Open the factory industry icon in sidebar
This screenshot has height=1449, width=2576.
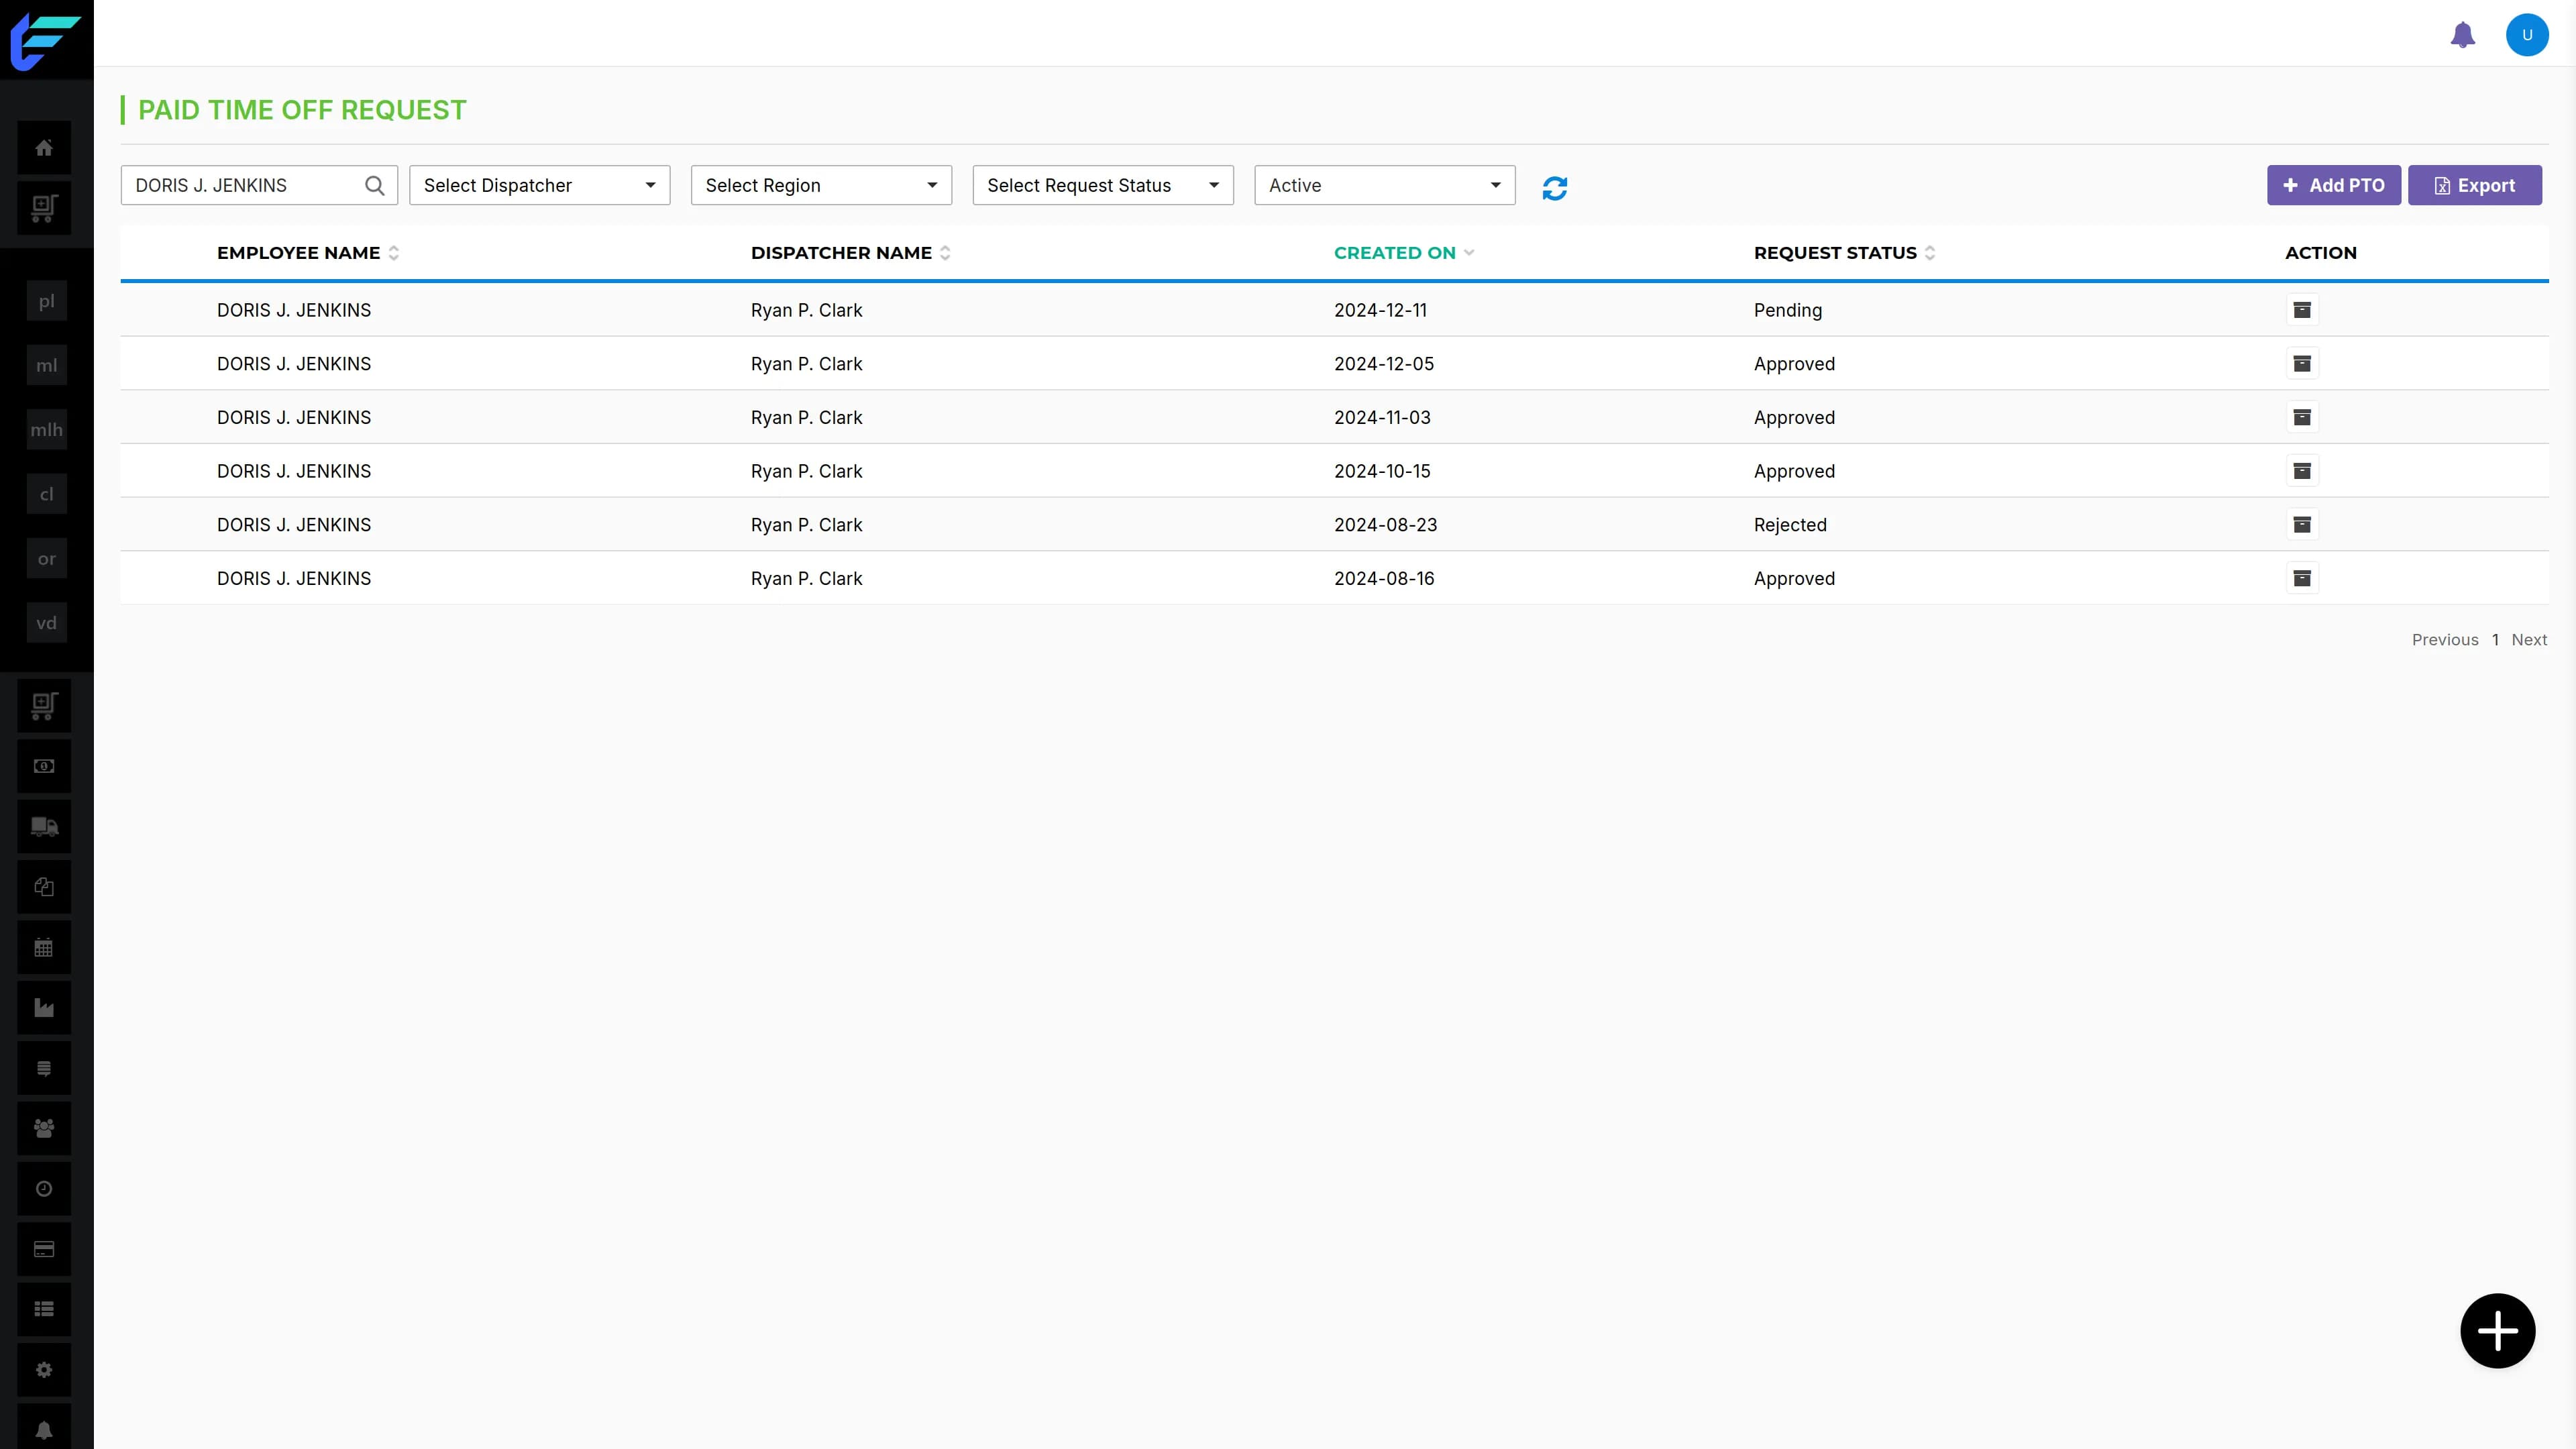[x=44, y=1007]
